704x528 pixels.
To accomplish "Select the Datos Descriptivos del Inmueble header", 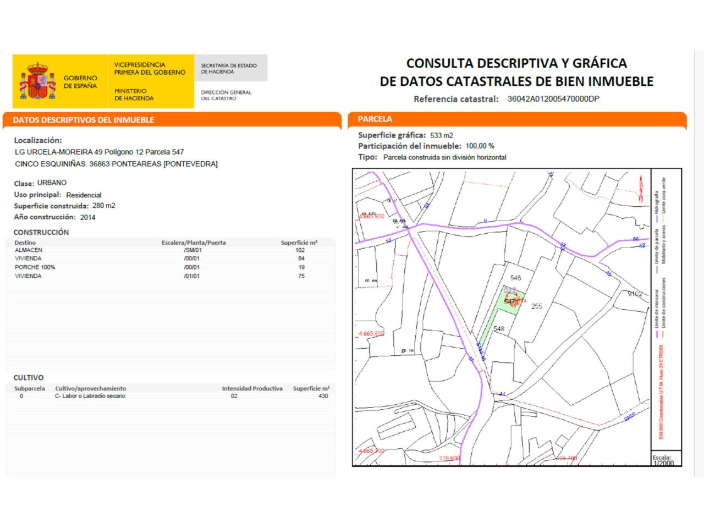I will [84, 120].
